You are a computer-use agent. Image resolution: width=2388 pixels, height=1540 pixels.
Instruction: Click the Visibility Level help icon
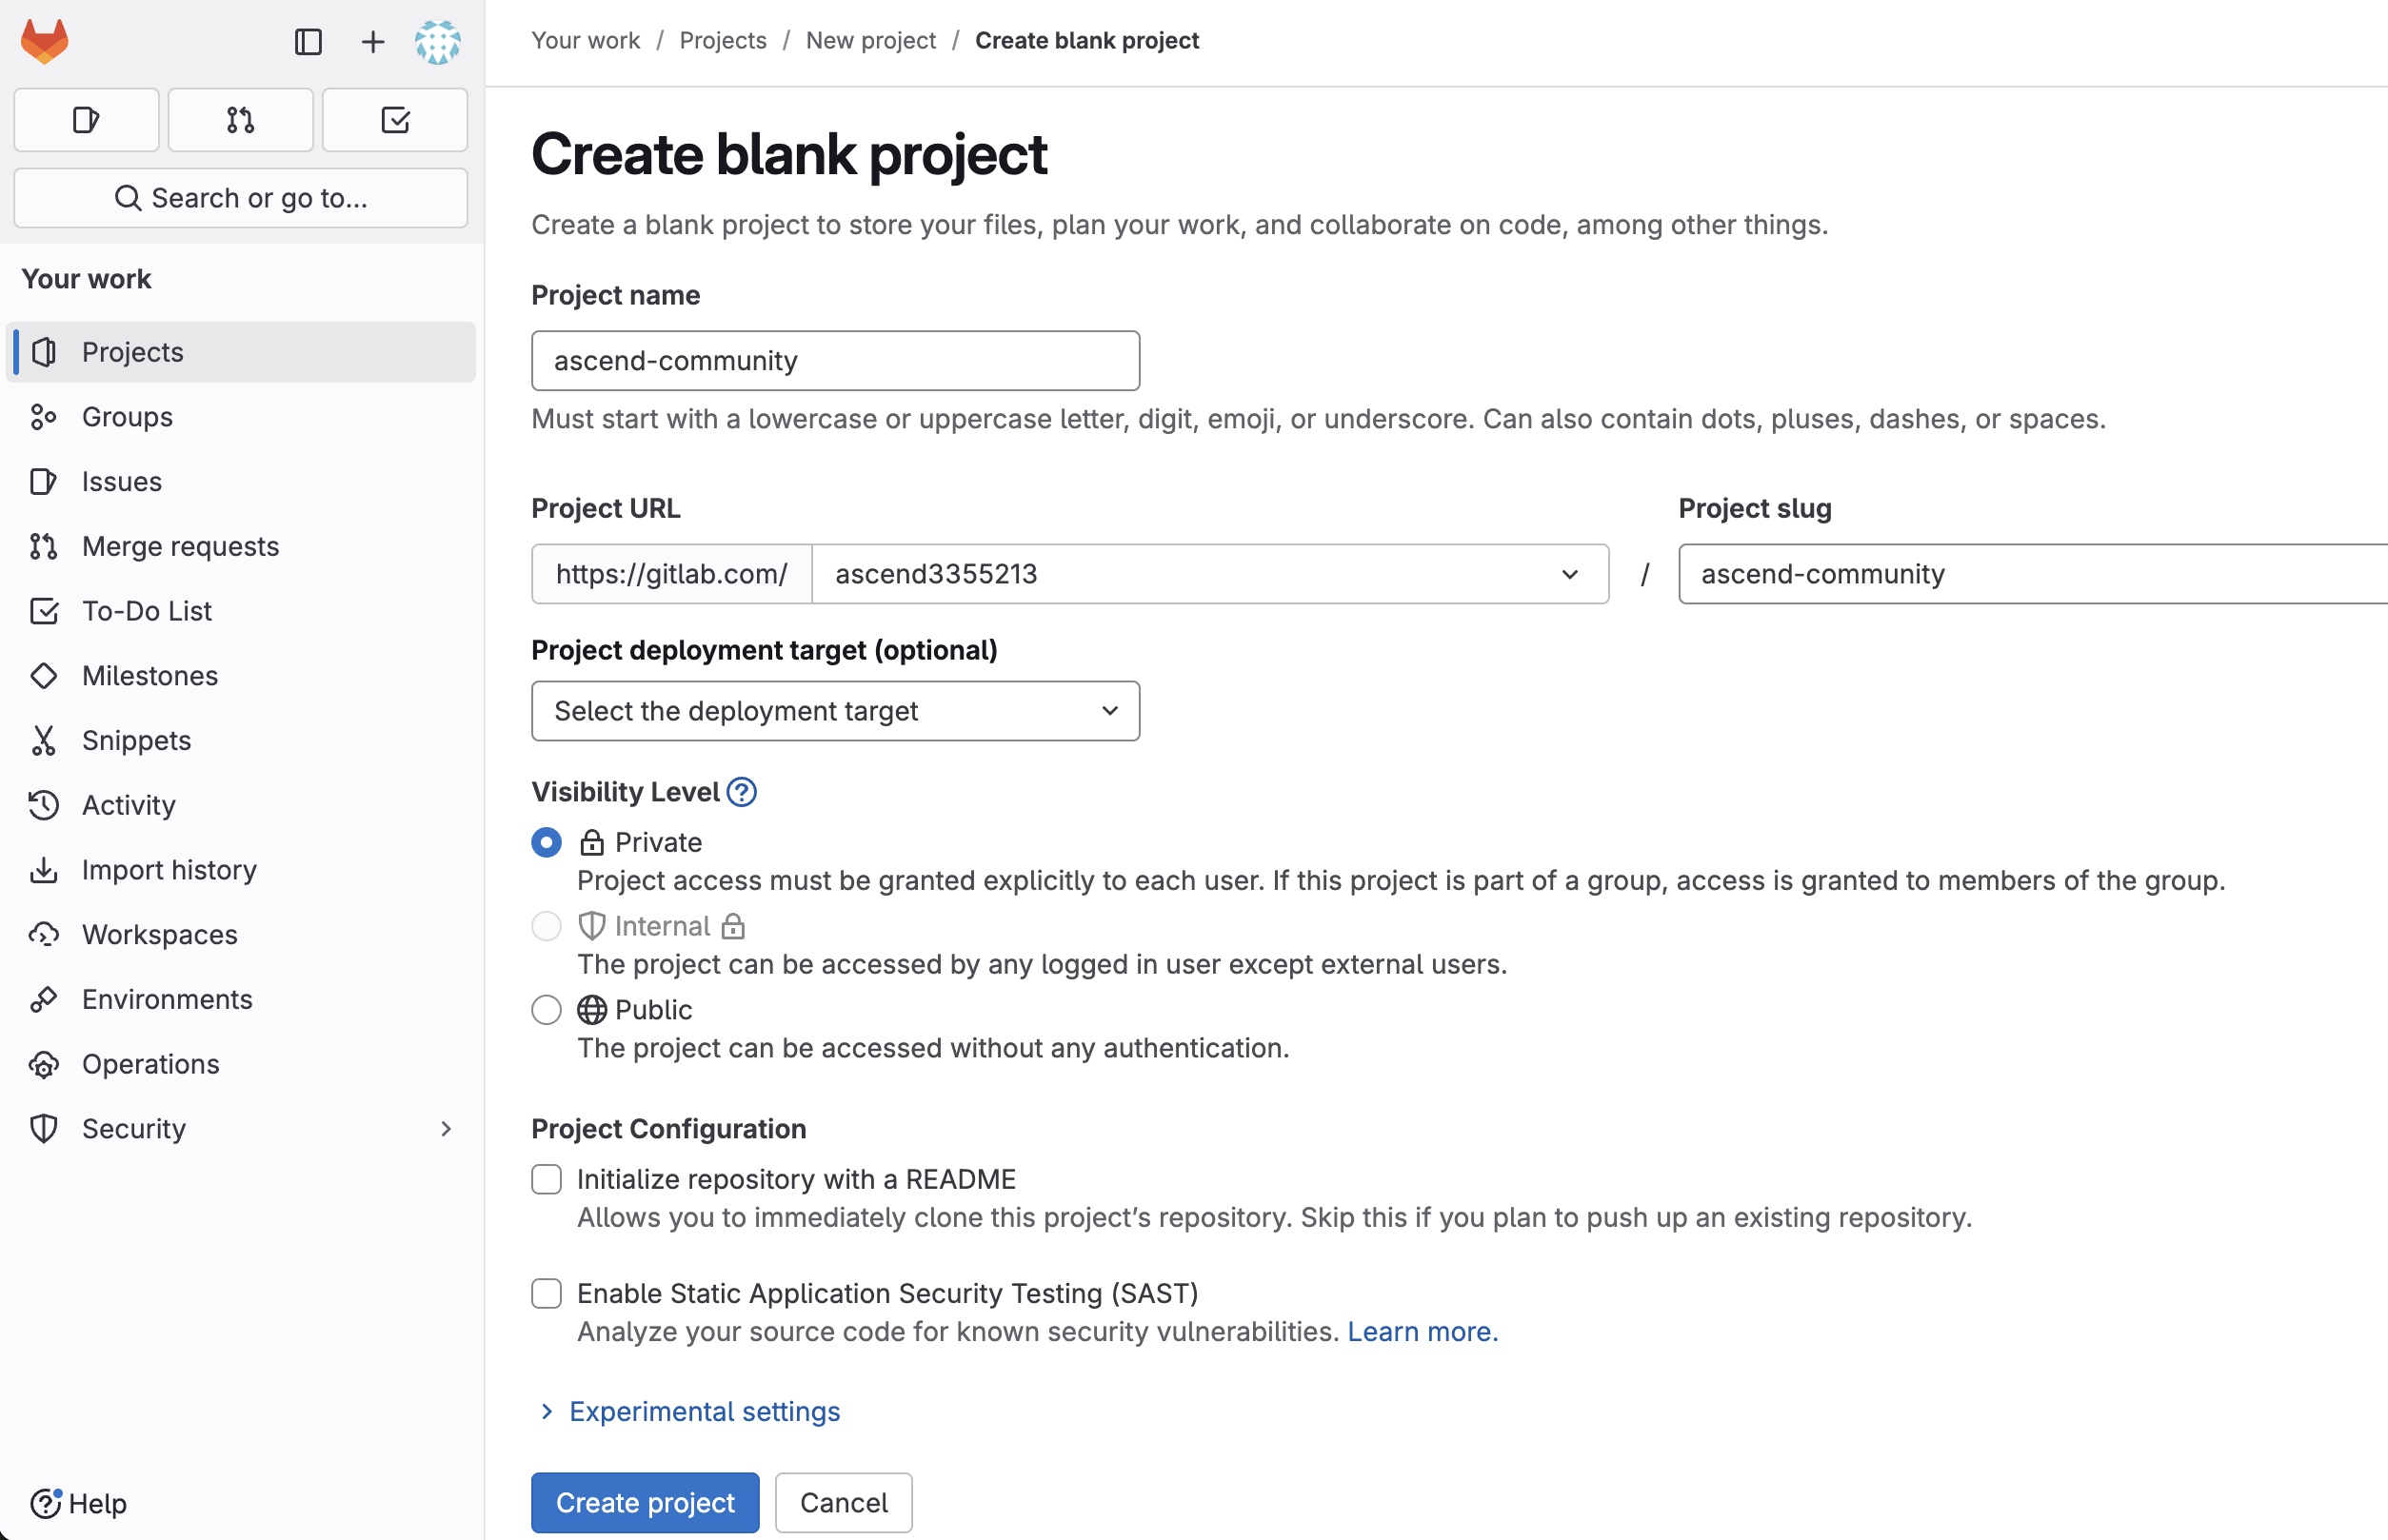click(742, 792)
